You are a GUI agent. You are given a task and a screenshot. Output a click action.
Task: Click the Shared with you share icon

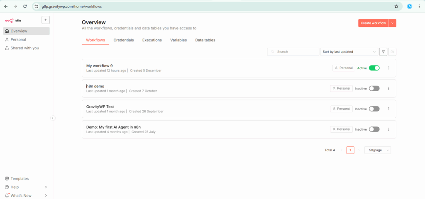[7, 48]
